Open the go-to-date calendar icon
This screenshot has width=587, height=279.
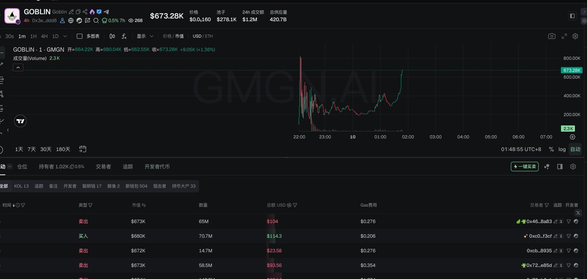[83, 149]
